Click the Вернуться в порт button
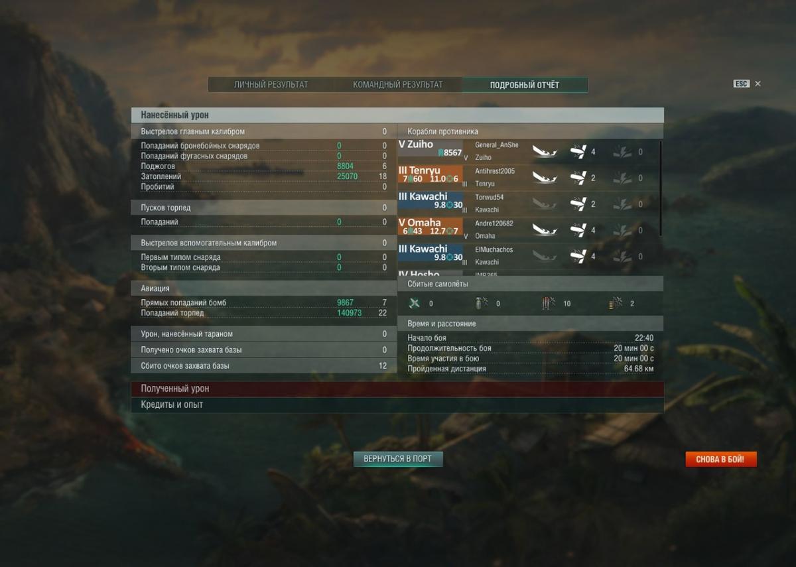The height and width of the screenshot is (567, 796). 397,459
